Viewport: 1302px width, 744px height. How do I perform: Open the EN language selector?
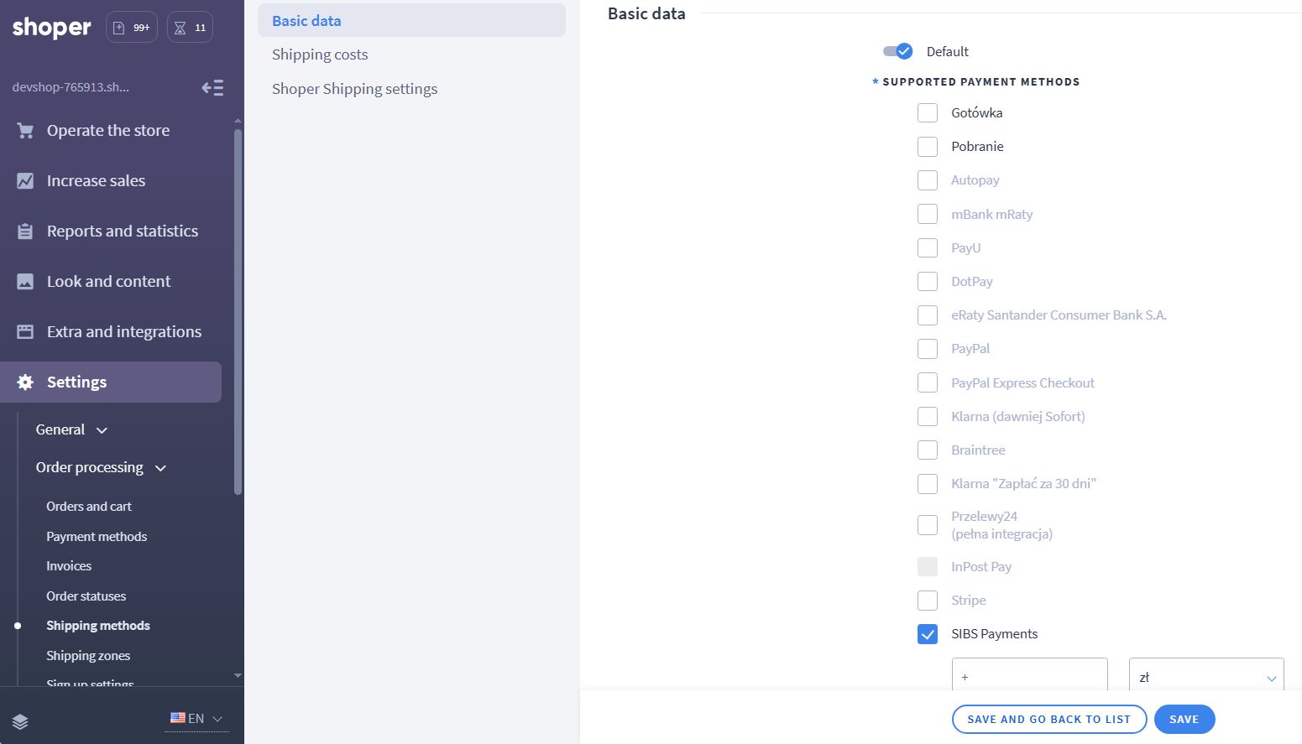(x=196, y=719)
